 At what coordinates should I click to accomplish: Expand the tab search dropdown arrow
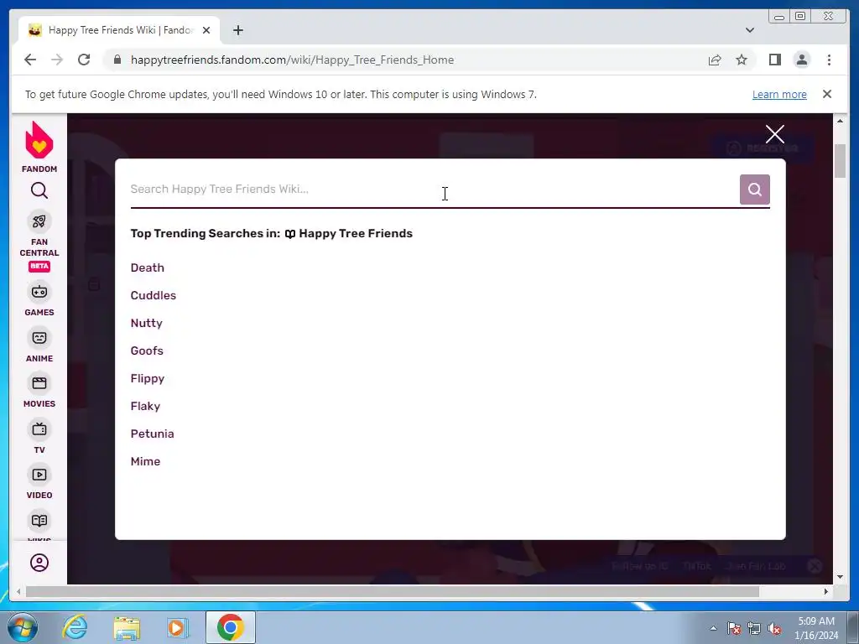click(x=749, y=30)
